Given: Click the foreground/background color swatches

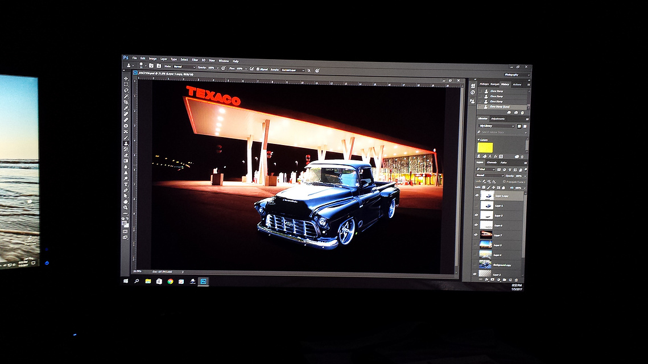Looking at the screenshot, I should pos(125,224).
